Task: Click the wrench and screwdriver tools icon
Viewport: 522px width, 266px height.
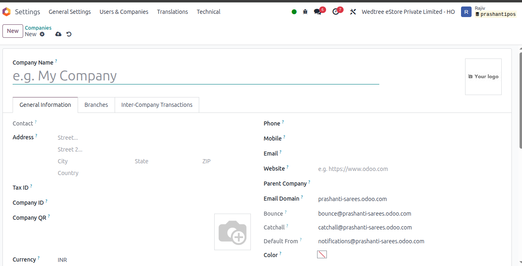Action: (353, 12)
